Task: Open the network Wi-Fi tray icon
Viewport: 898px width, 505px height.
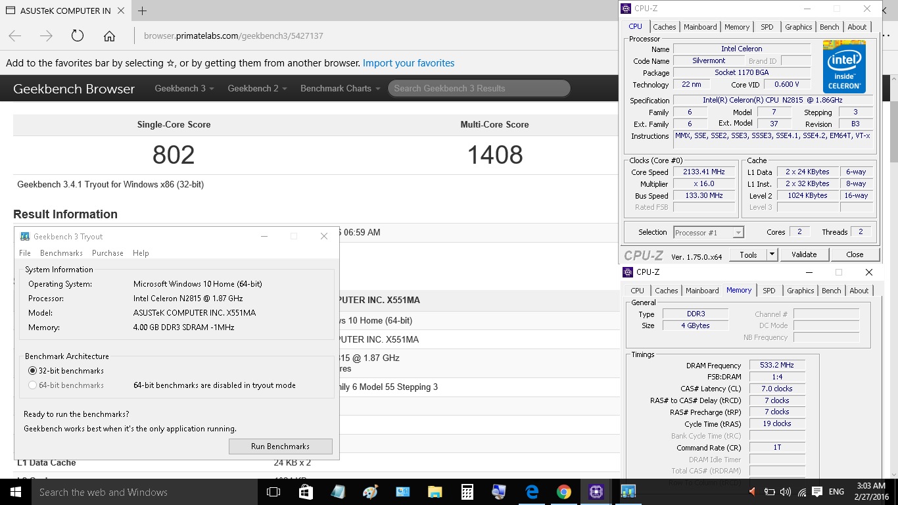Action: coord(801,492)
